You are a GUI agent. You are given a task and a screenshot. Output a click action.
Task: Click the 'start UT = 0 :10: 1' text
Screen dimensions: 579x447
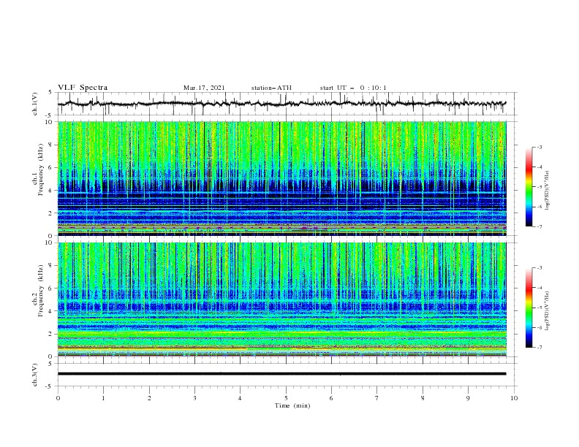(353, 88)
